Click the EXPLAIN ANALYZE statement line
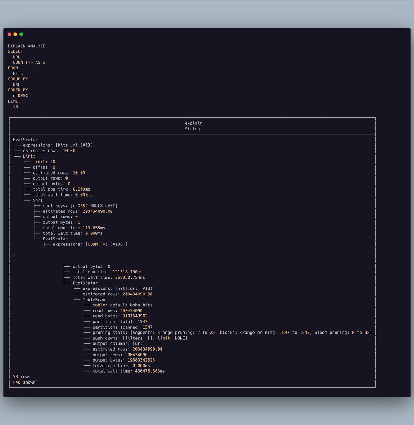Viewport: 414px width, 425px height. [x=27, y=46]
